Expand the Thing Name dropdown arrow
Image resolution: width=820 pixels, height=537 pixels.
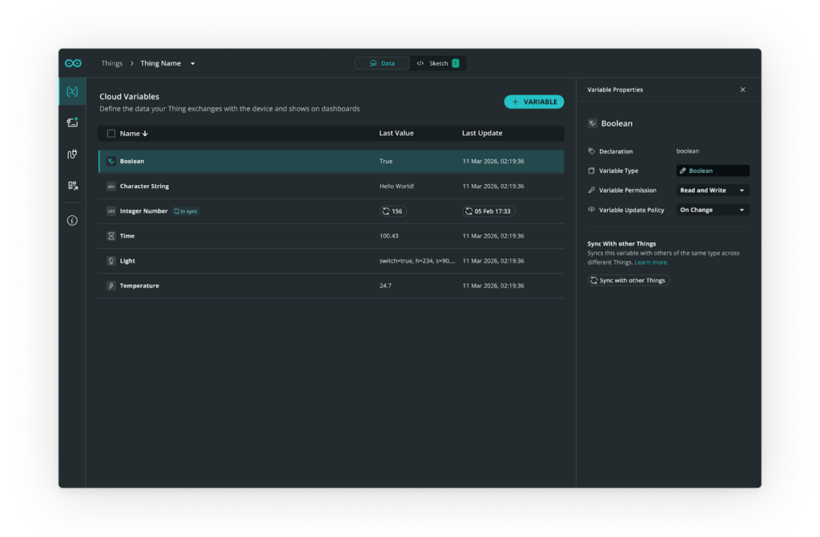point(192,64)
